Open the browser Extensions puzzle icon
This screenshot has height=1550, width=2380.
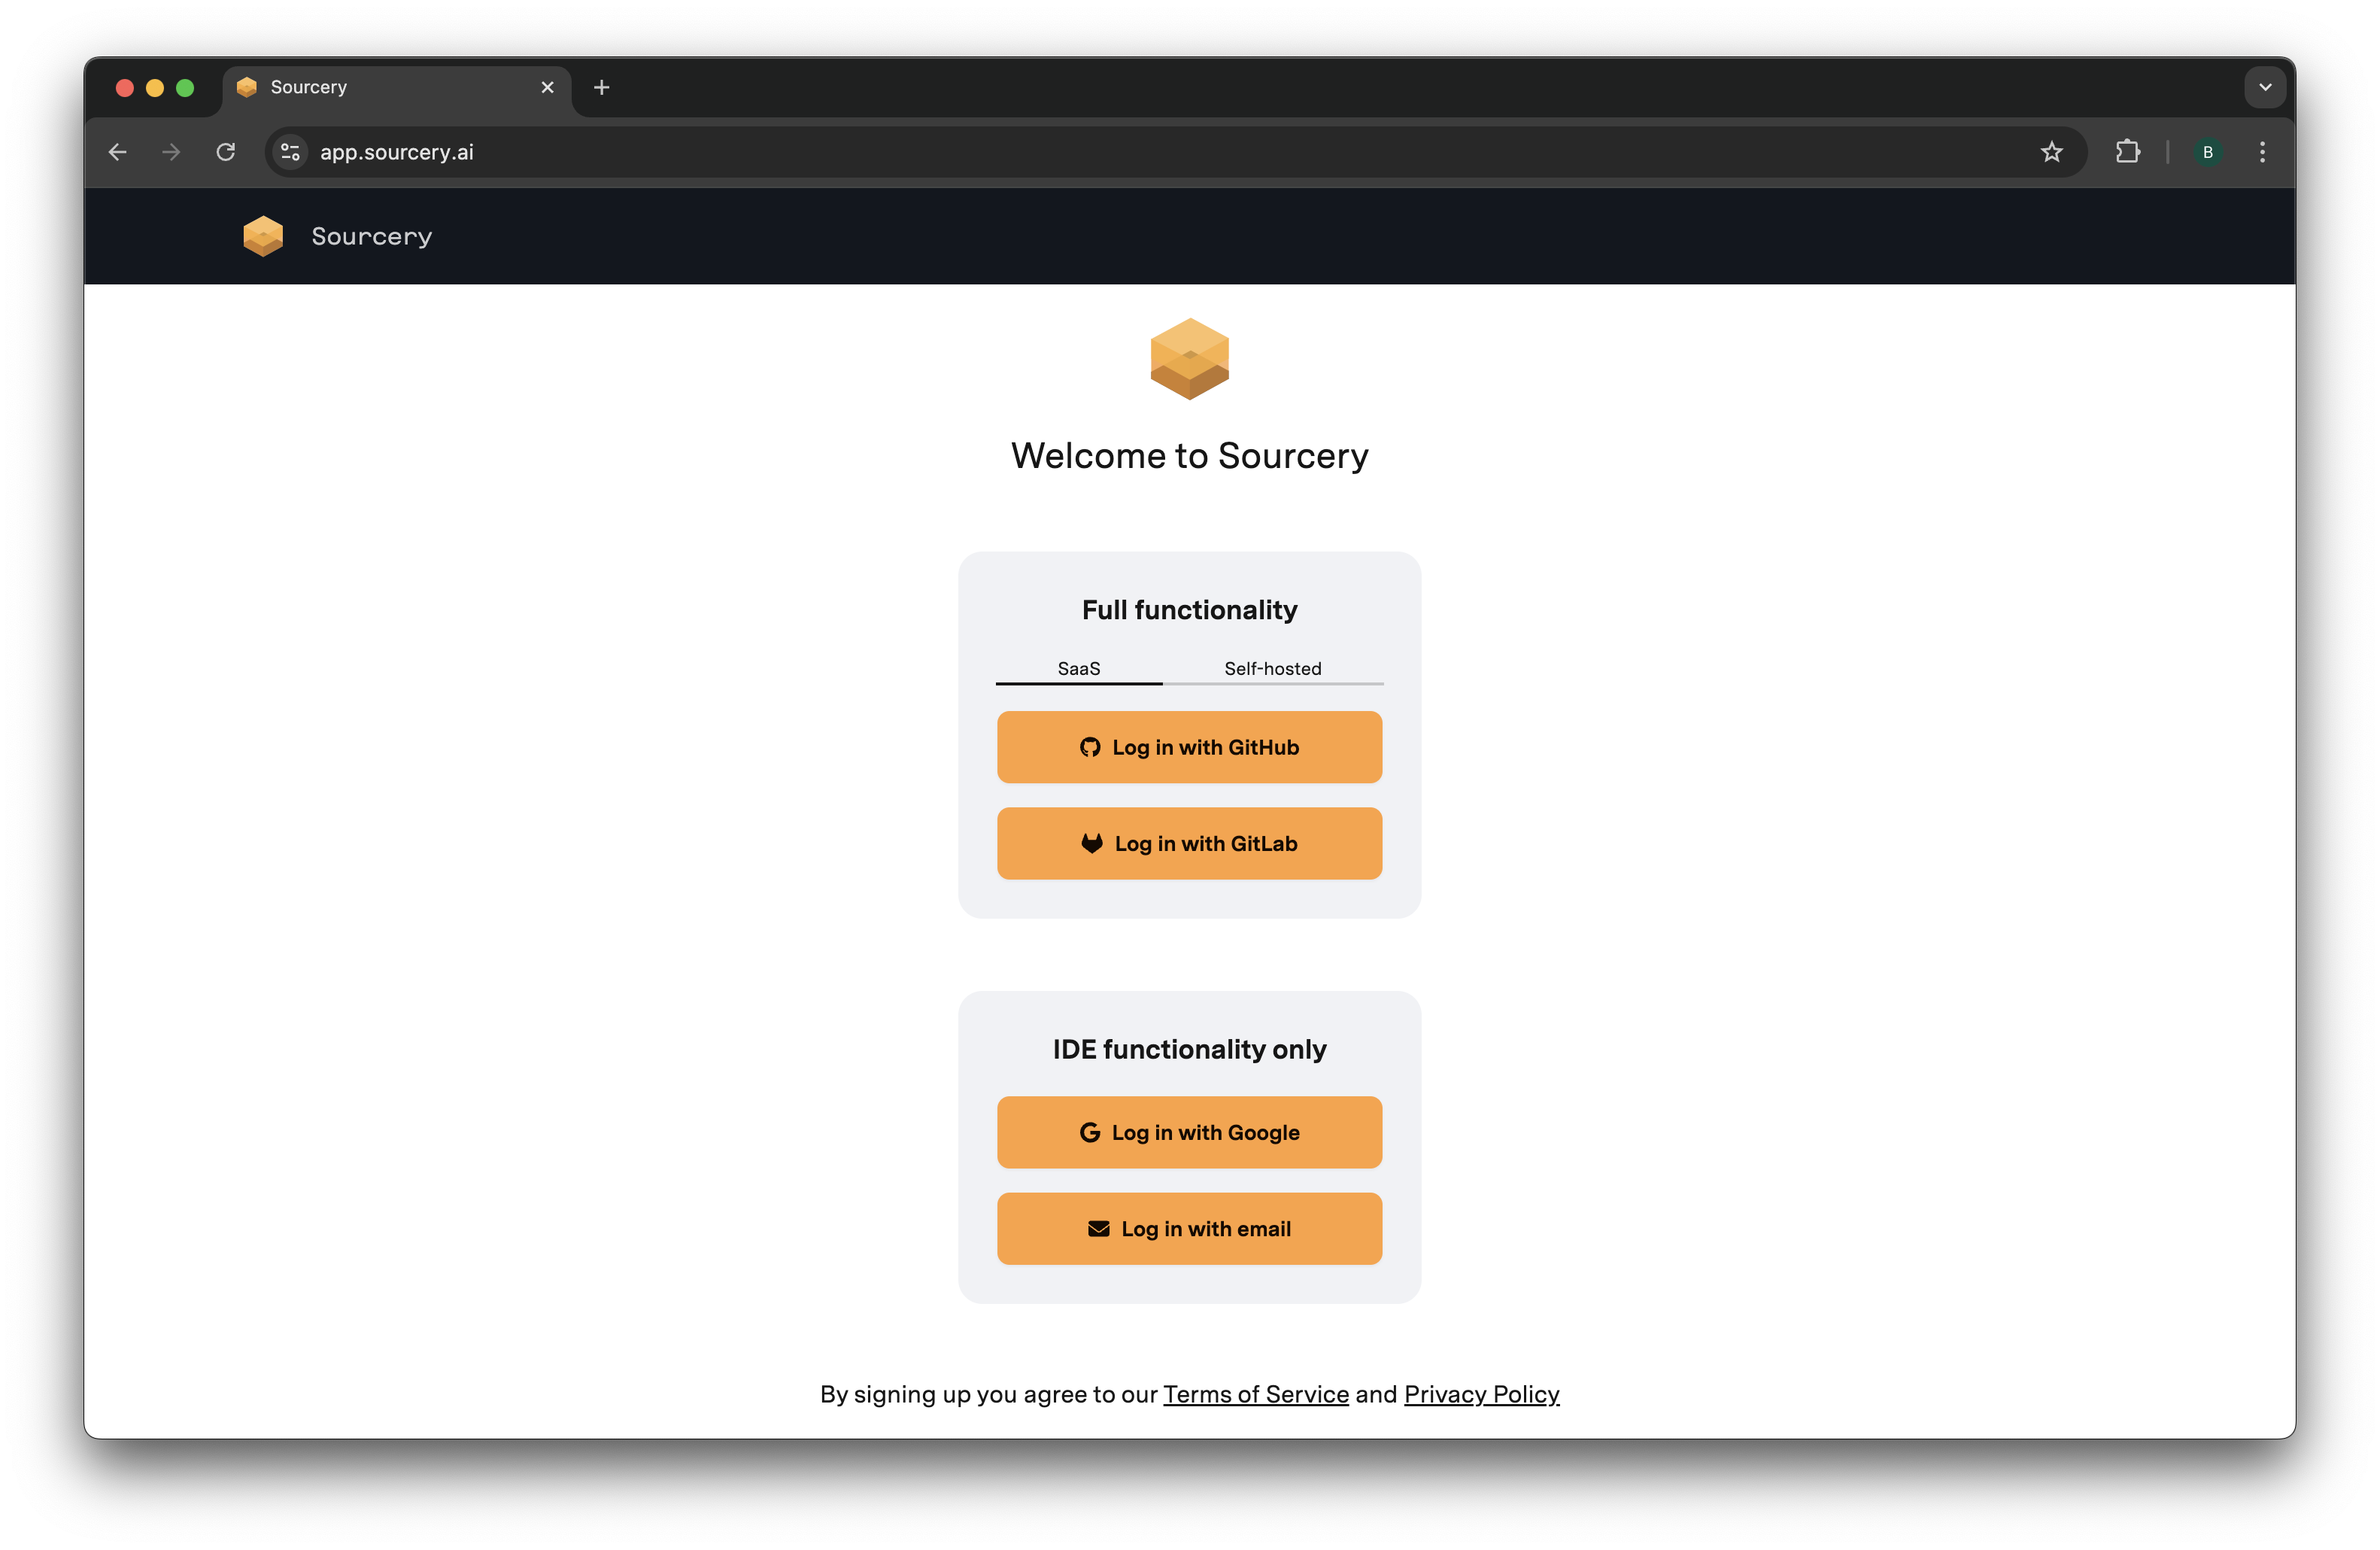pyautogui.click(x=2127, y=152)
